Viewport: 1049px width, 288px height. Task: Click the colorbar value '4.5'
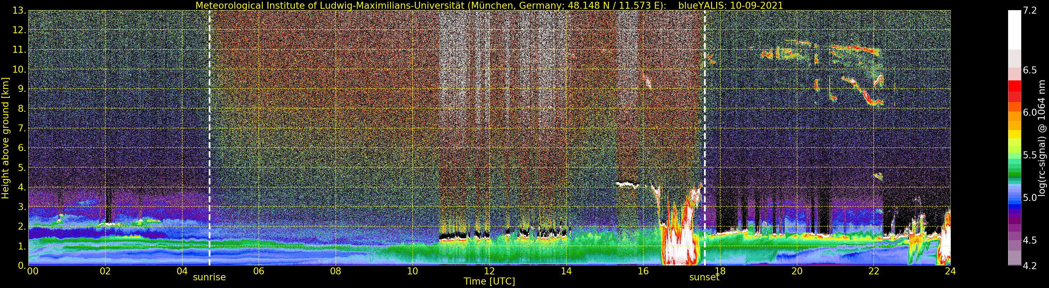click(1029, 240)
